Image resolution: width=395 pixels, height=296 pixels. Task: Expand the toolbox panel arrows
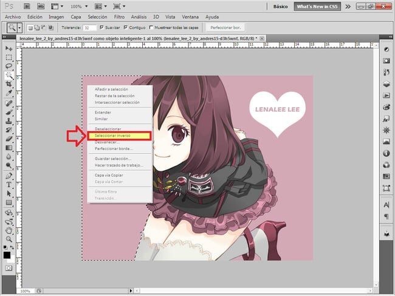4,37
